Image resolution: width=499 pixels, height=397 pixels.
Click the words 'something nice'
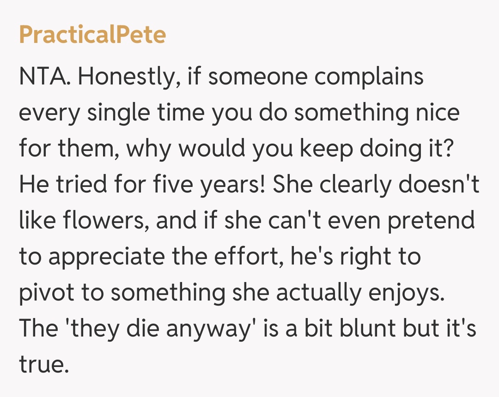tap(377, 112)
